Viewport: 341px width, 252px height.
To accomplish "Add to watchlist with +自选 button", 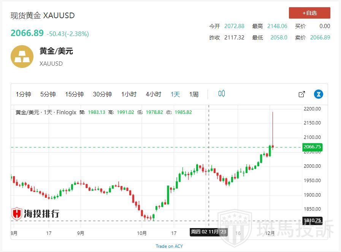I will click(309, 13).
